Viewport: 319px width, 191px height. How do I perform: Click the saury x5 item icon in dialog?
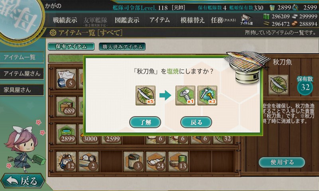[x=146, y=95]
